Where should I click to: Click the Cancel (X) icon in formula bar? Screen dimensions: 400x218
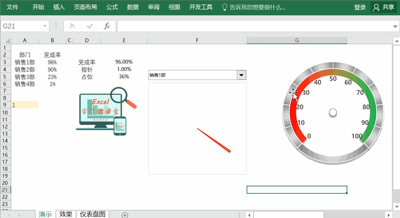coord(72,26)
